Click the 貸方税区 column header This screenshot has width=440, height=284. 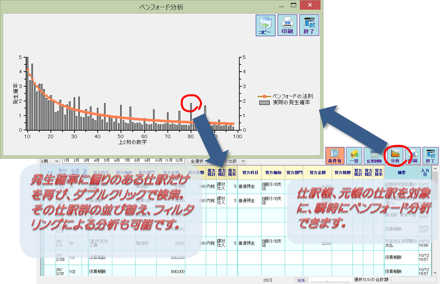pyautogui.click(x=368, y=172)
